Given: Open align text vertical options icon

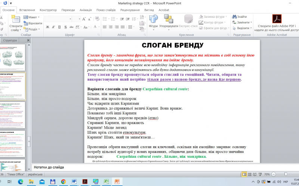Looking at the screenshot, I should click(x=142, y=23).
